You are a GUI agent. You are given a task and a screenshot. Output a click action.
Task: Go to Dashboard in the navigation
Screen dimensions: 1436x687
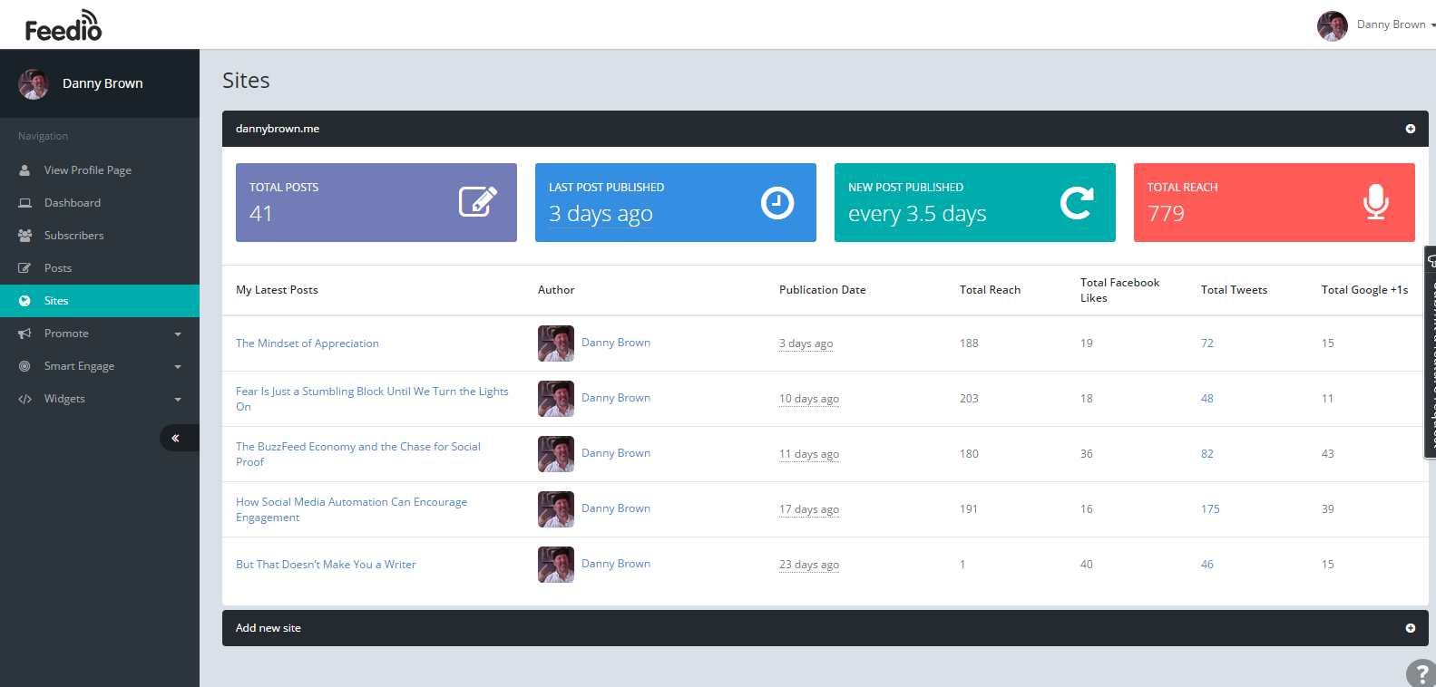(x=73, y=203)
